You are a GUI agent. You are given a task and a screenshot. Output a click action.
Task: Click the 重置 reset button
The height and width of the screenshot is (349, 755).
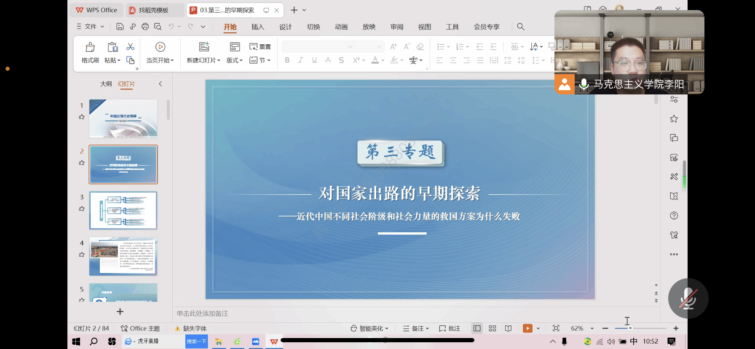pyautogui.click(x=260, y=47)
